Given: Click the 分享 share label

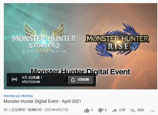Looking at the screenshot, I should tap(122, 110).
